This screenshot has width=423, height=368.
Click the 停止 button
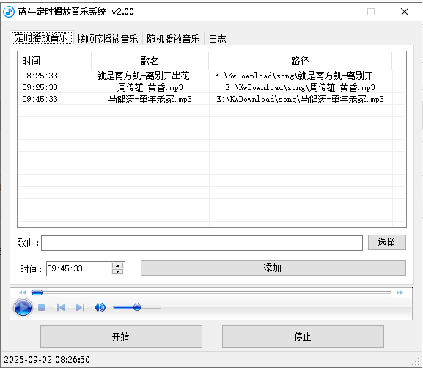pyautogui.click(x=303, y=336)
